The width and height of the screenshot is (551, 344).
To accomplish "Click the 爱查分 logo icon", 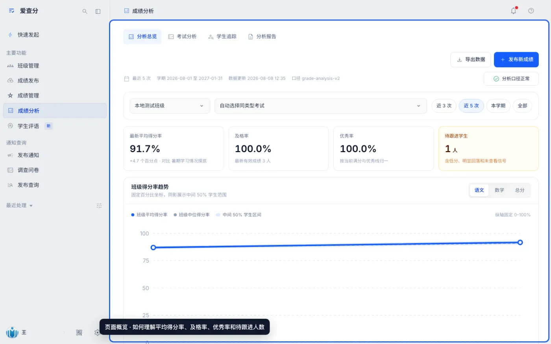I will 12,11.
